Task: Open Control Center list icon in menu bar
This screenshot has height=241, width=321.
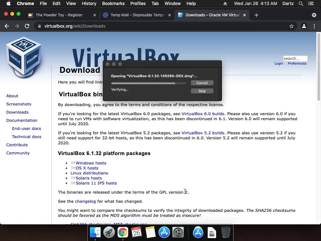Action: point(311,3)
